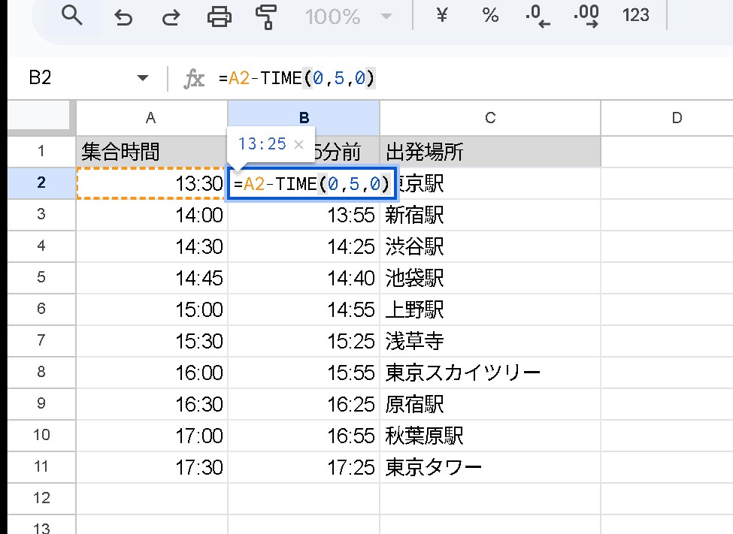733x534 pixels.
Task: Redo the last action
Action: click(x=171, y=15)
